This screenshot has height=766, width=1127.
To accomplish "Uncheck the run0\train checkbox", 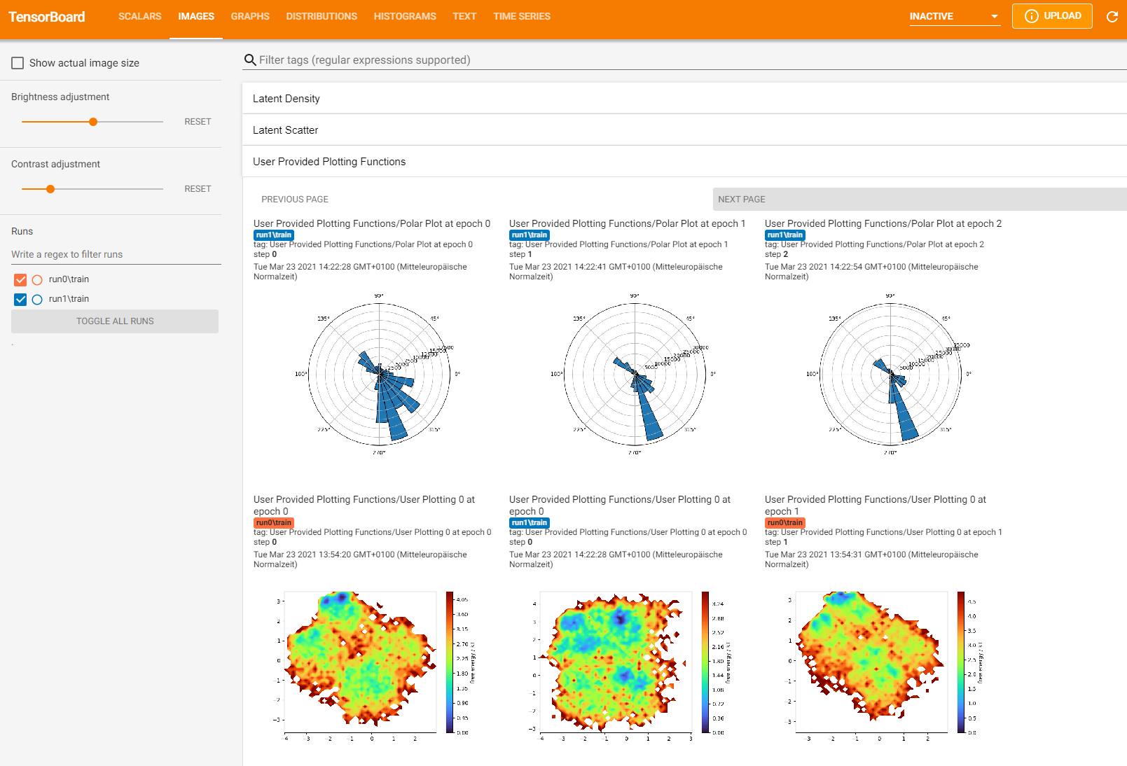I will [x=20, y=280].
